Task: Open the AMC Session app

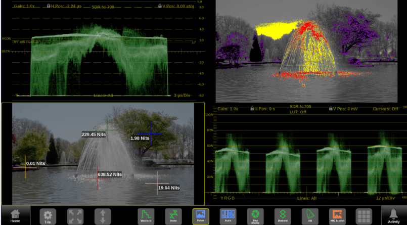Action: pyautogui.click(x=337, y=215)
